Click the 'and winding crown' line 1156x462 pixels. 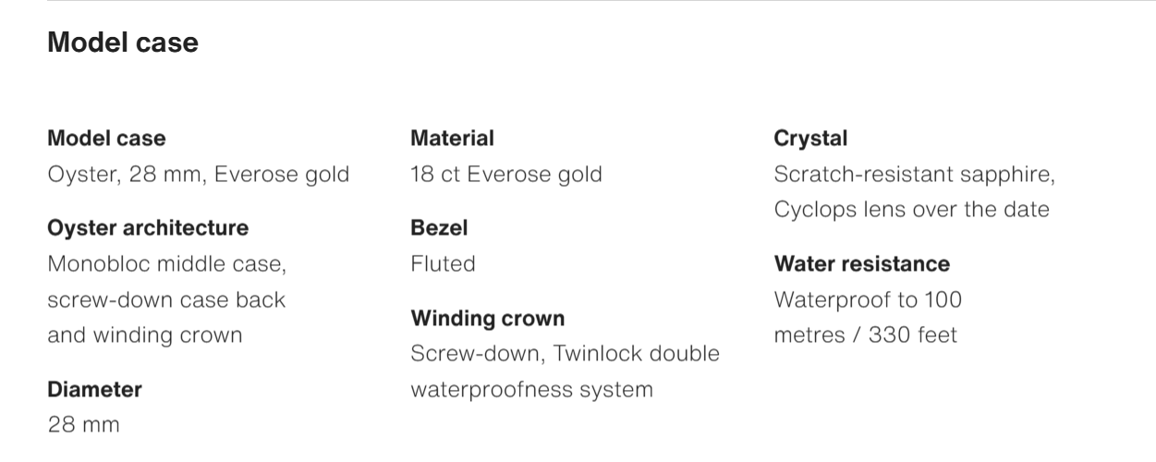point(145,334)
